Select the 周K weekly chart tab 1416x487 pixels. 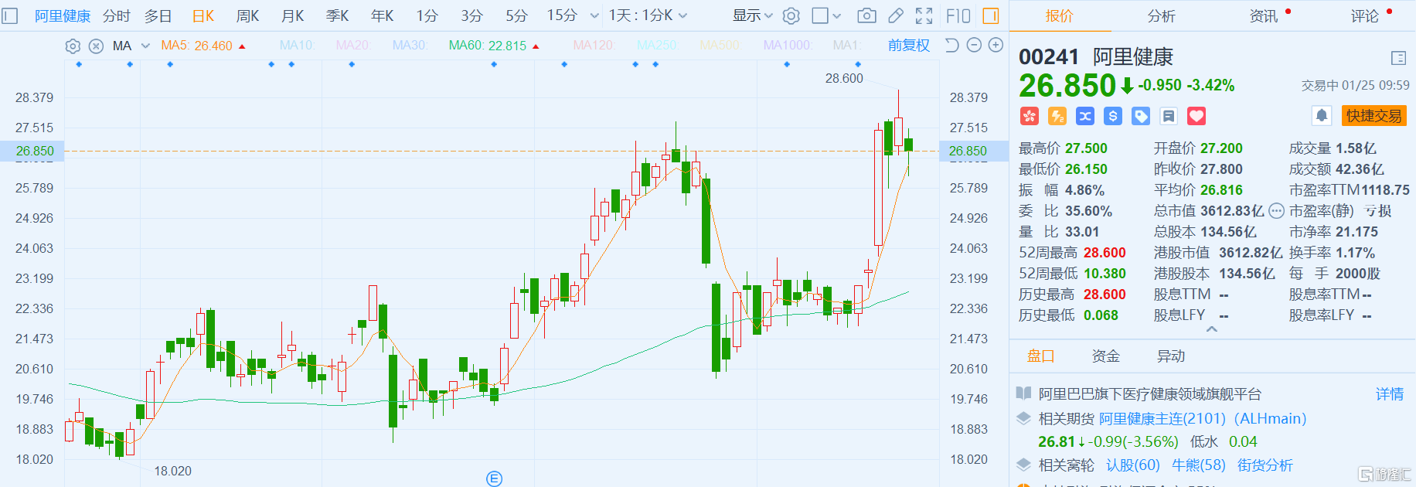point(247,15)
